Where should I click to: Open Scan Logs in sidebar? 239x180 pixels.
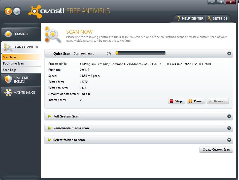point(21,70)
